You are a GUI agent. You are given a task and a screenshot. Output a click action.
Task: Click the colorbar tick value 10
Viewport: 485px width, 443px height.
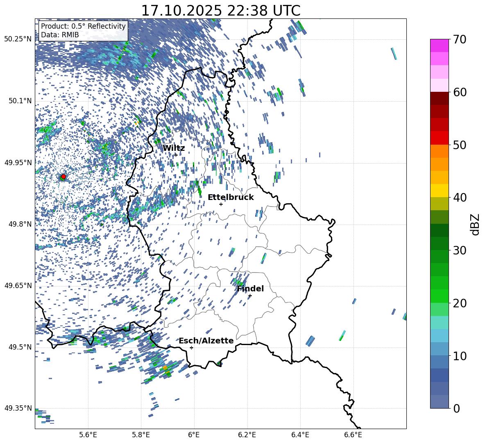(460, 356)
